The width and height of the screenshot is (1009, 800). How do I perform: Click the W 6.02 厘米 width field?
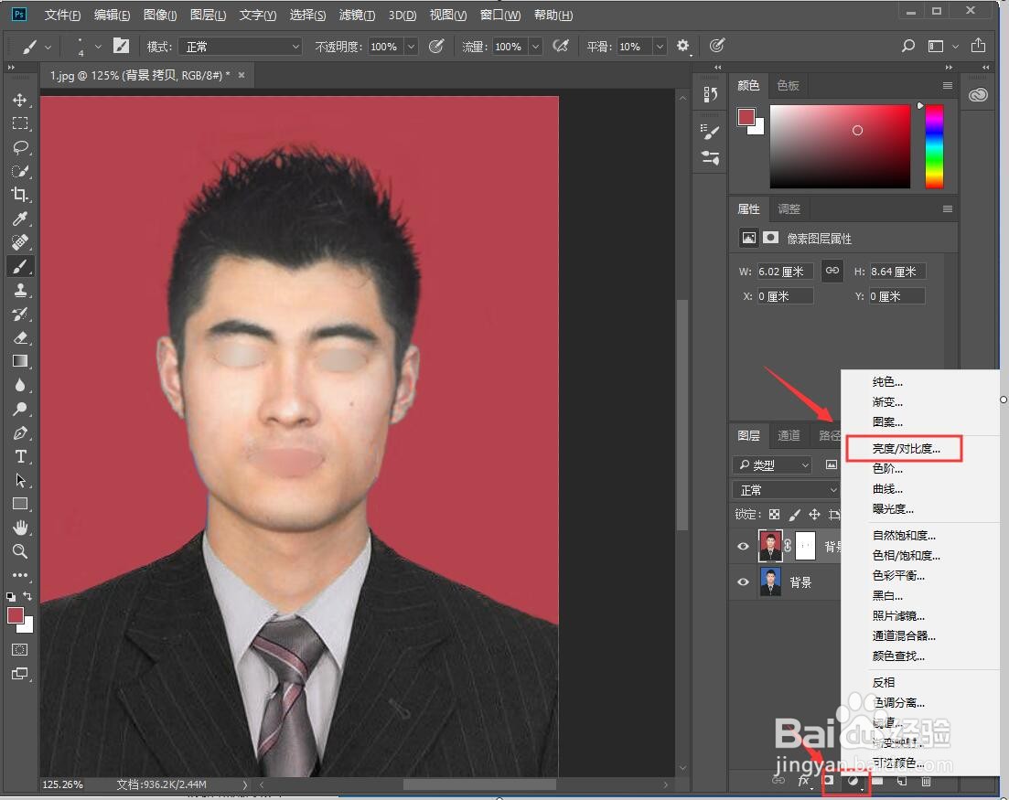point(784,272)
